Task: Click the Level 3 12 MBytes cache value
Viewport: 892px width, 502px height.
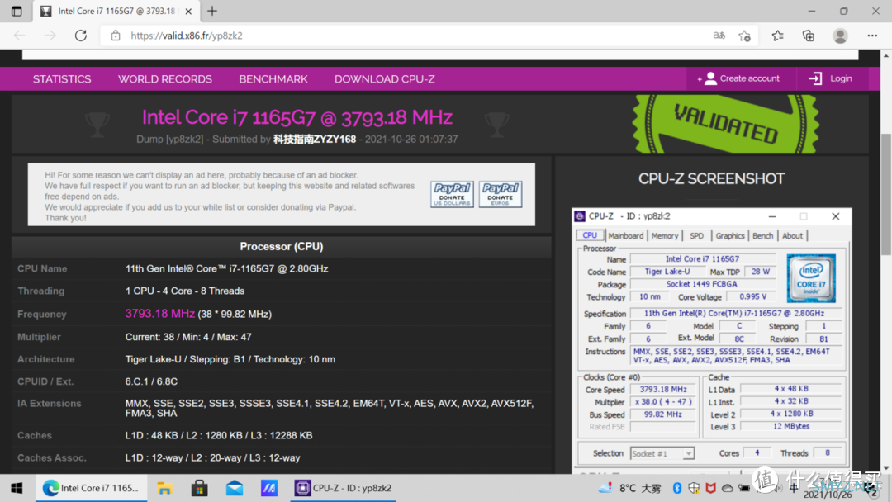Action: pos(791,426)
